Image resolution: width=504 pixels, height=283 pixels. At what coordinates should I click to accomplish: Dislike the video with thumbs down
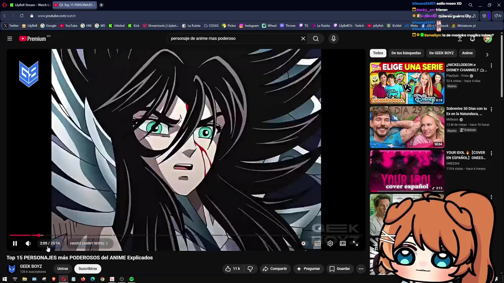click(x=250, y=268)
